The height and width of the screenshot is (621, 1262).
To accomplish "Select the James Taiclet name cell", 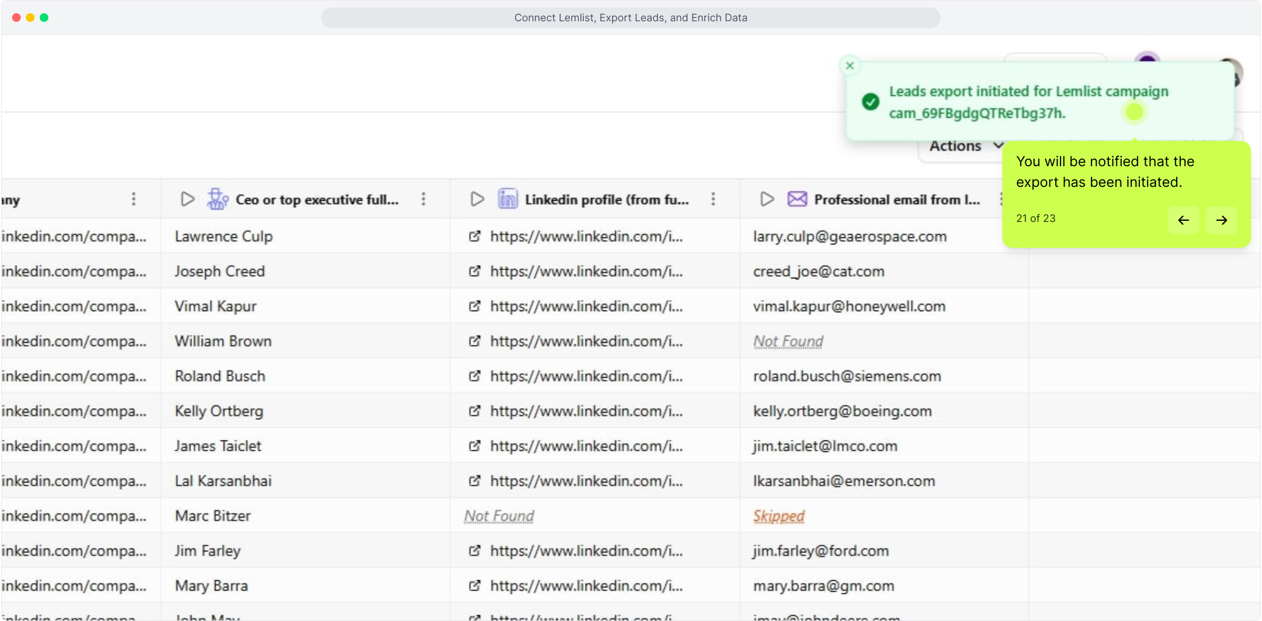I will pos(305,446).
